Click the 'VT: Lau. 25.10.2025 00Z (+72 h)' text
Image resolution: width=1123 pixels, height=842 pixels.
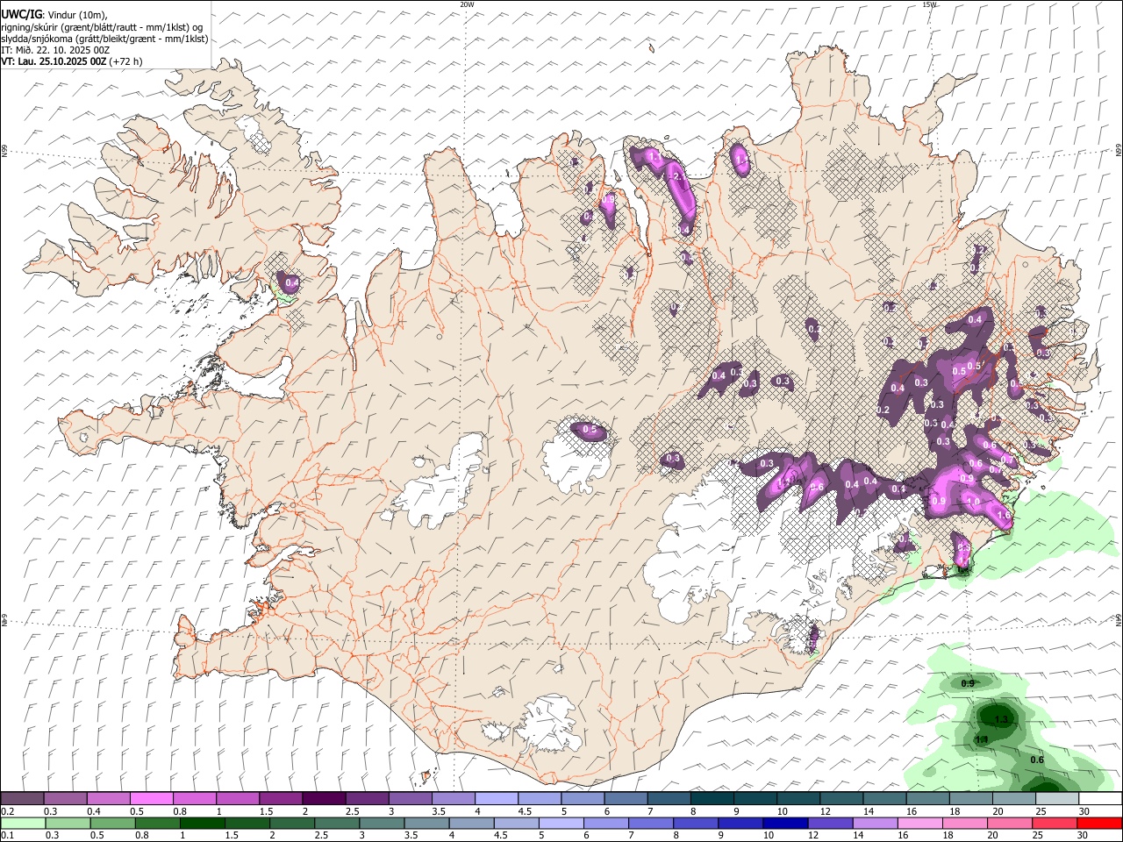[x=72, y=61]
